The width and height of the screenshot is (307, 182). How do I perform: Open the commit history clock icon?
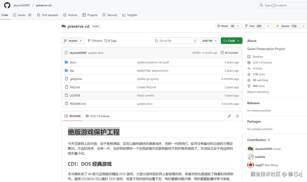coord(222,53)
